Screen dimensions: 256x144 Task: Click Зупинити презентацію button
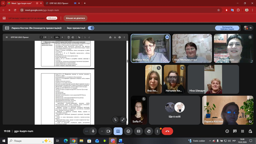point(227,28)
